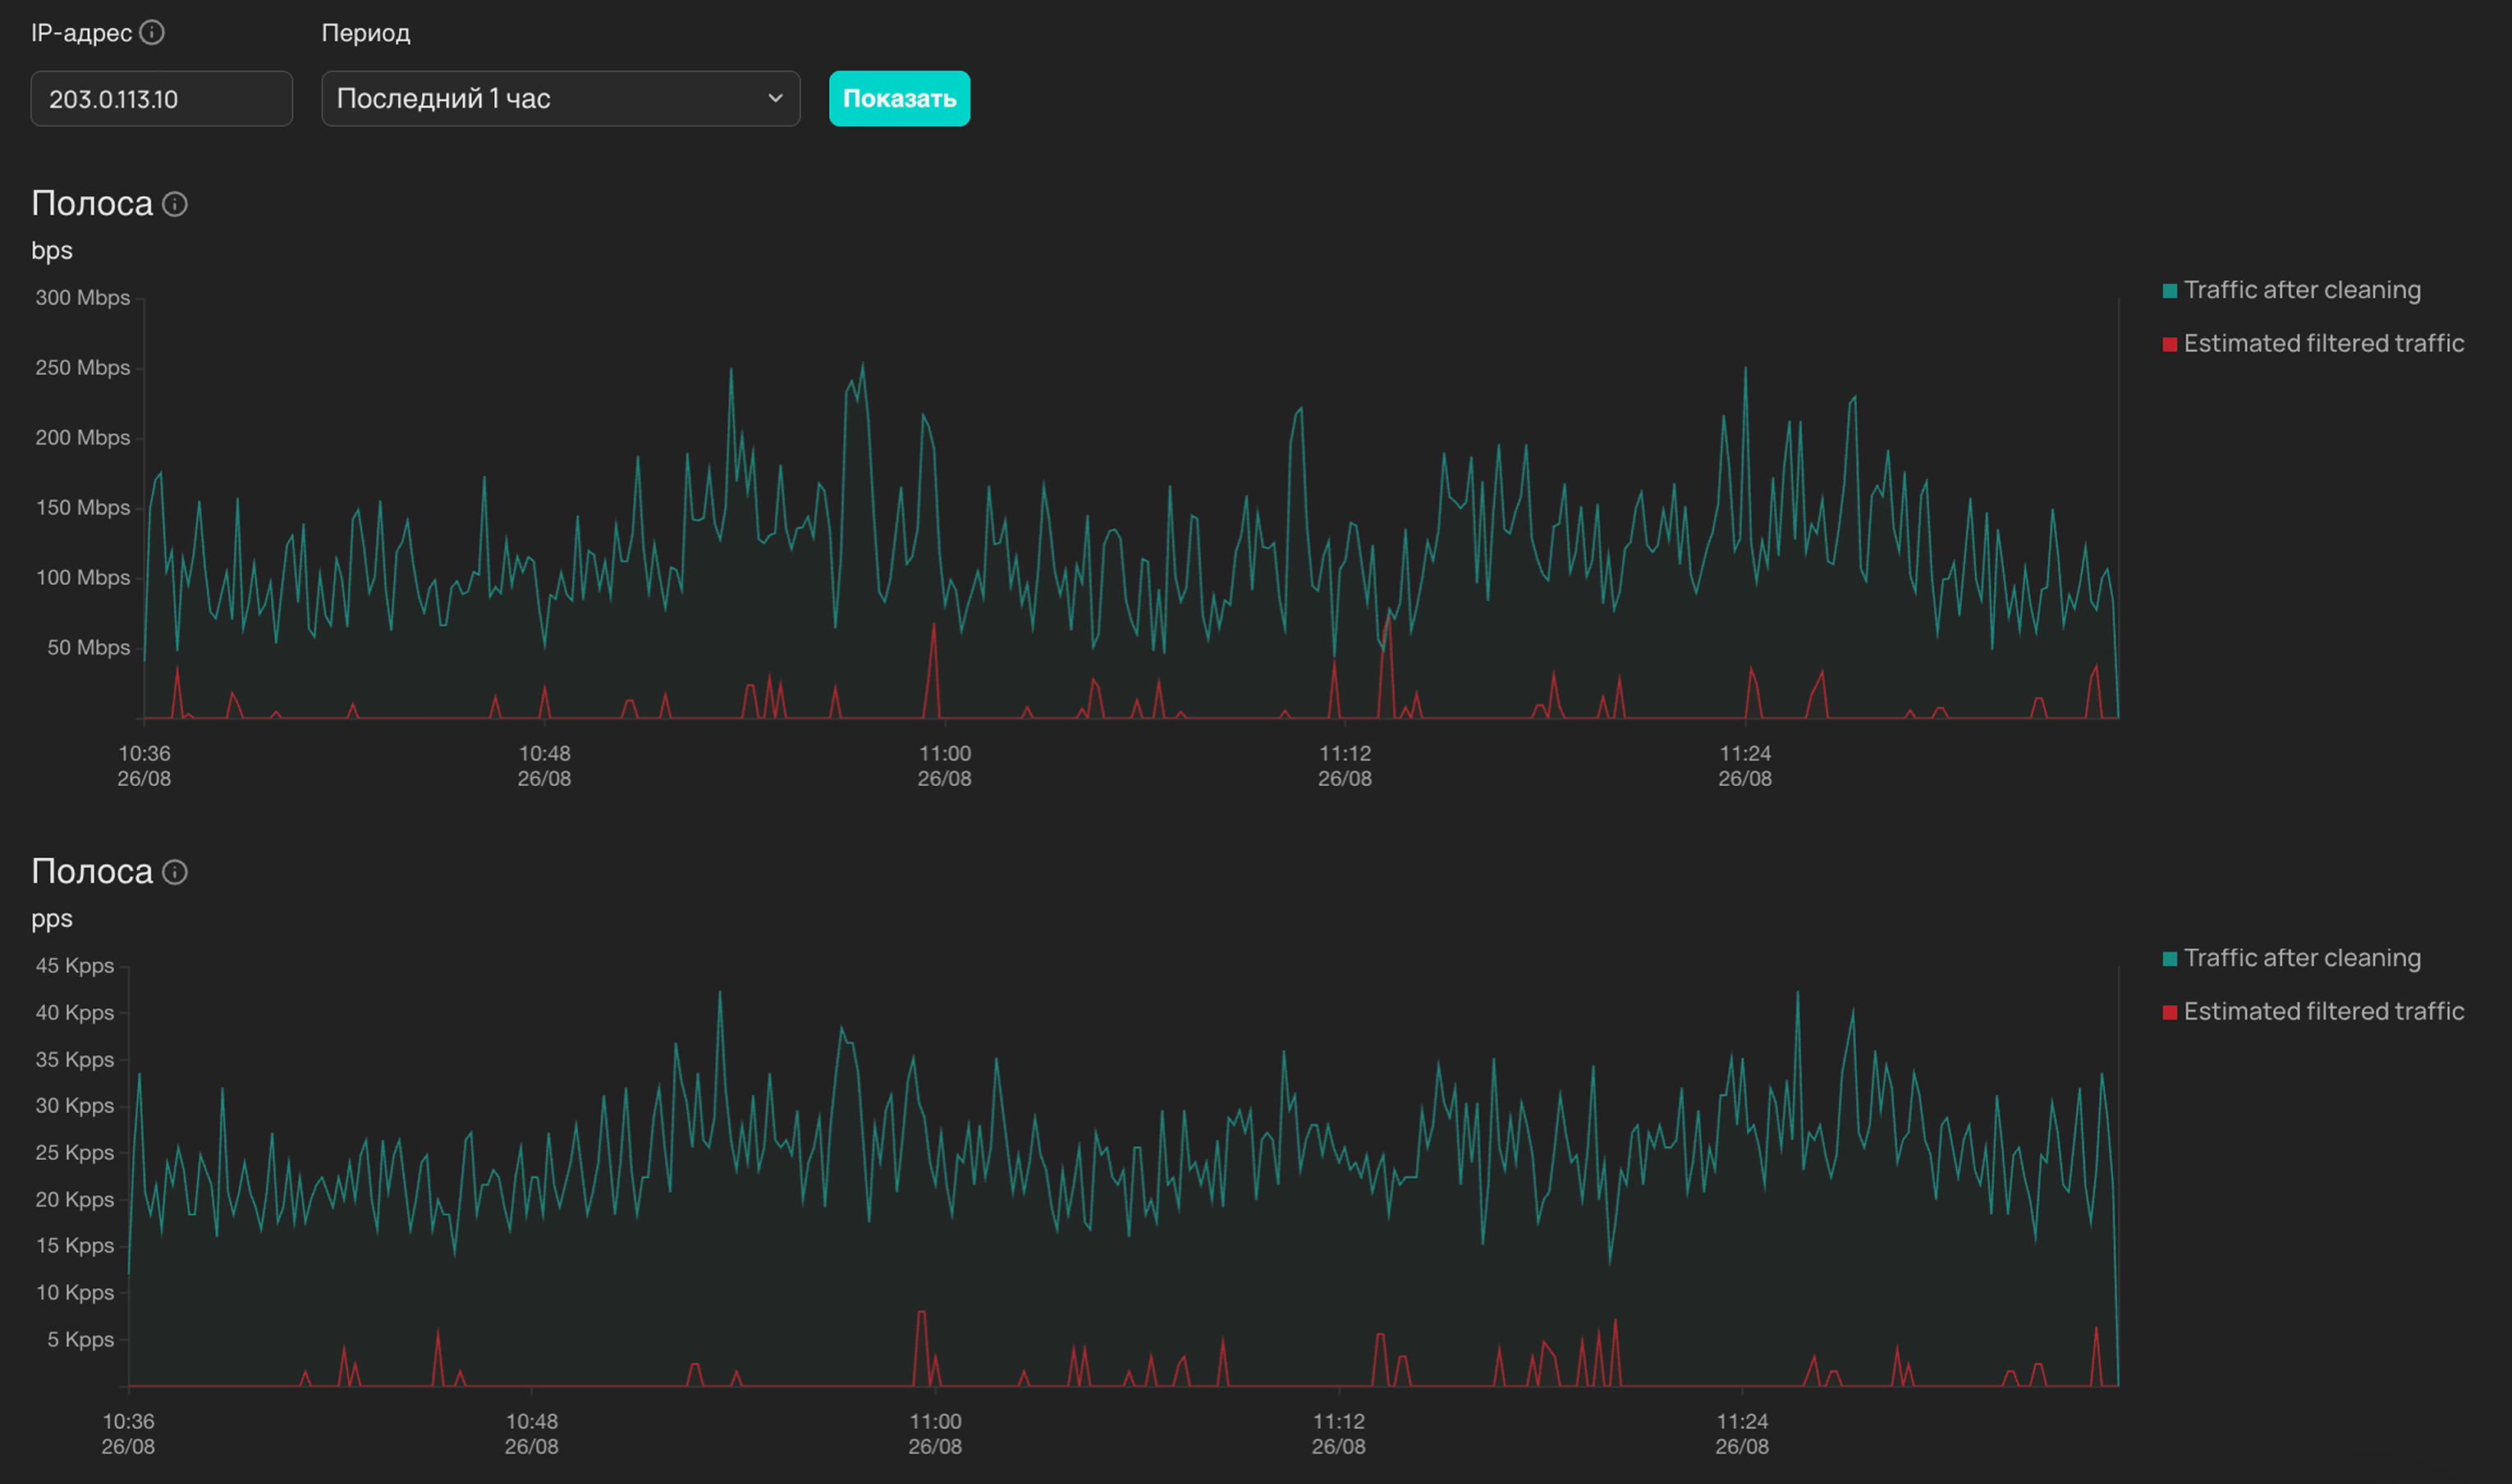Click the '10 Kpps' axis label
Viewport: 2512px width, 1484px height.
(75, 1293)
